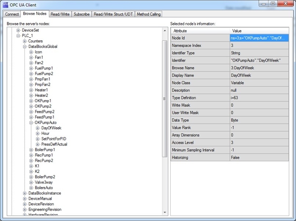
Task: Switch to the Read/Write tab
Action: 60,14
